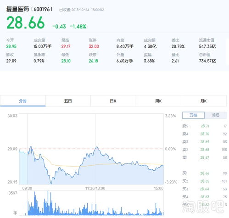Click the 卖4 price 28.70
The width and height of the screenshot is (229, 218).
point(205,134)
